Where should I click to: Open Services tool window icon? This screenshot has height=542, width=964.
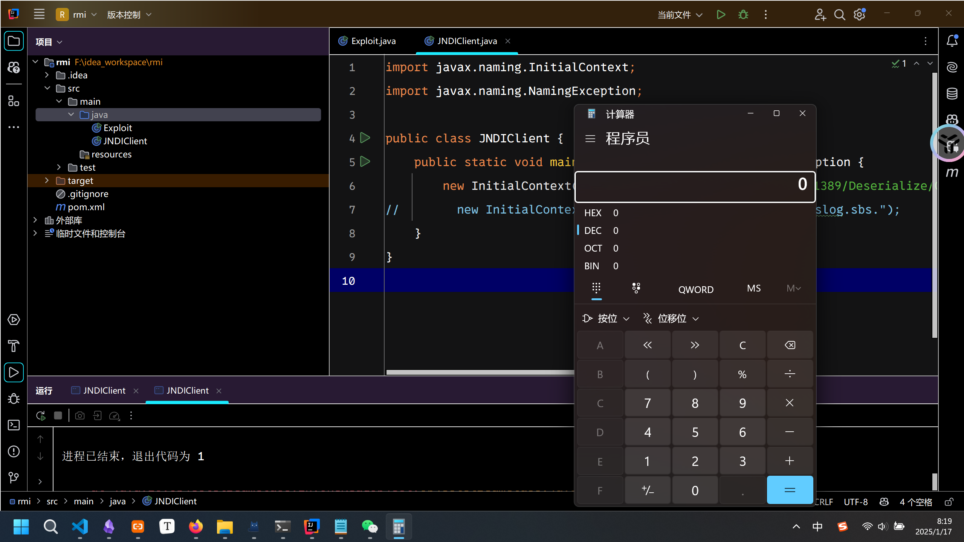14,320
